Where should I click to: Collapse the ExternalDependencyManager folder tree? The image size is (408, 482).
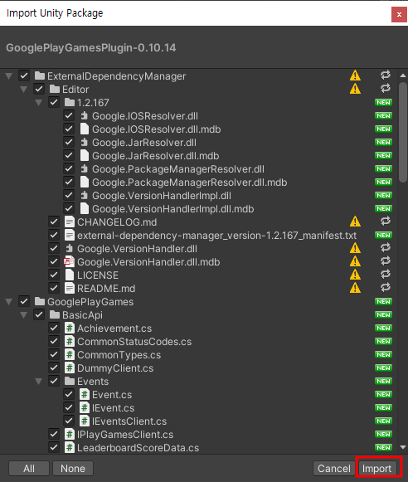coord(9,76)
